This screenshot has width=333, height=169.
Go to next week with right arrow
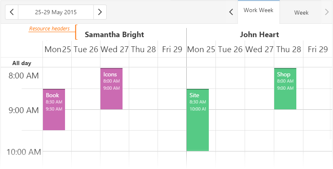point(100,12)
